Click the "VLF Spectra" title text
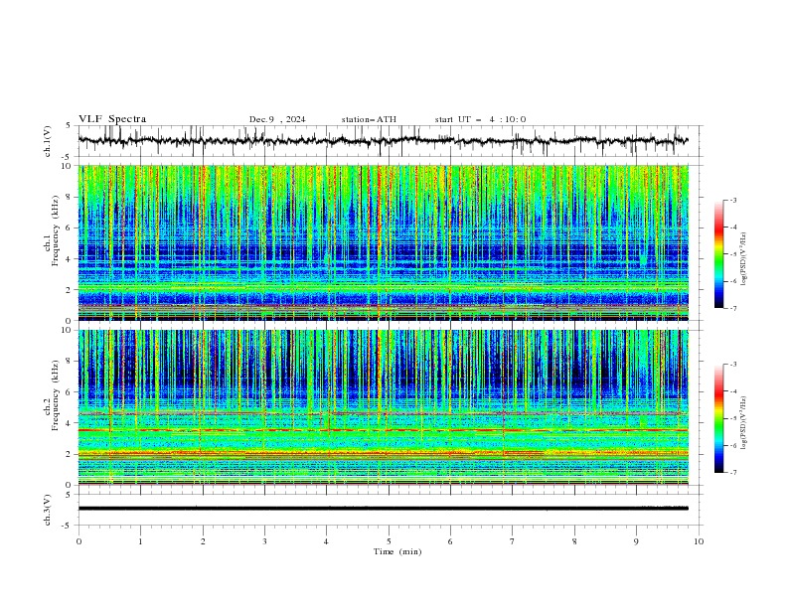The width and height of the screenshot is (787, 608). [x=112, y=119]
